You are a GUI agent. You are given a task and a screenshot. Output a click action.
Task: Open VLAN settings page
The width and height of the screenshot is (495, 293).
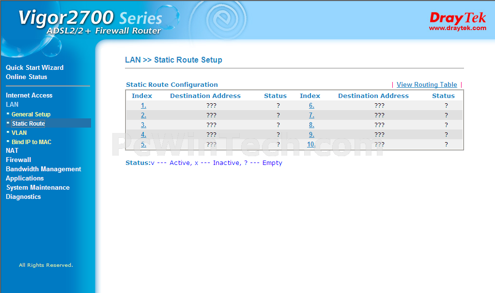(x=19, y=133)
